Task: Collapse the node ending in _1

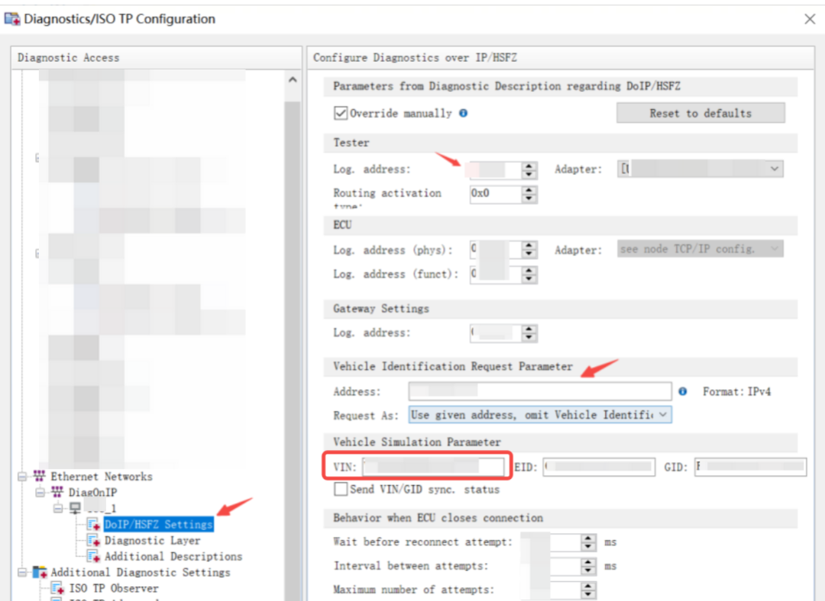Action: [58, 508]
